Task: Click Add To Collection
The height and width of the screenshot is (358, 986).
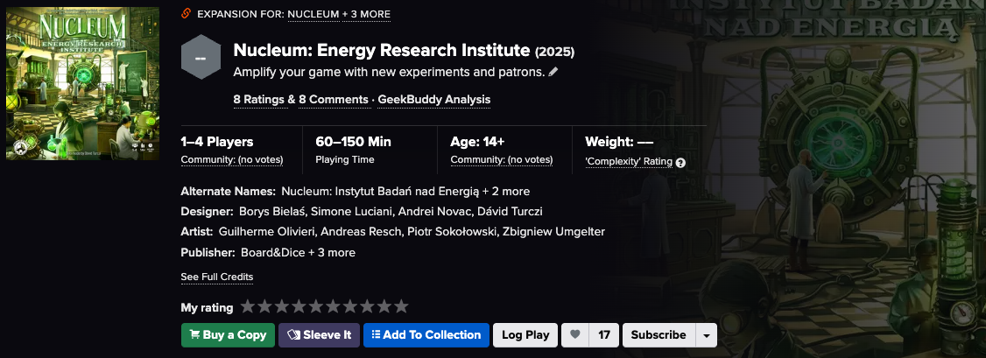Action: click(426, 335)
